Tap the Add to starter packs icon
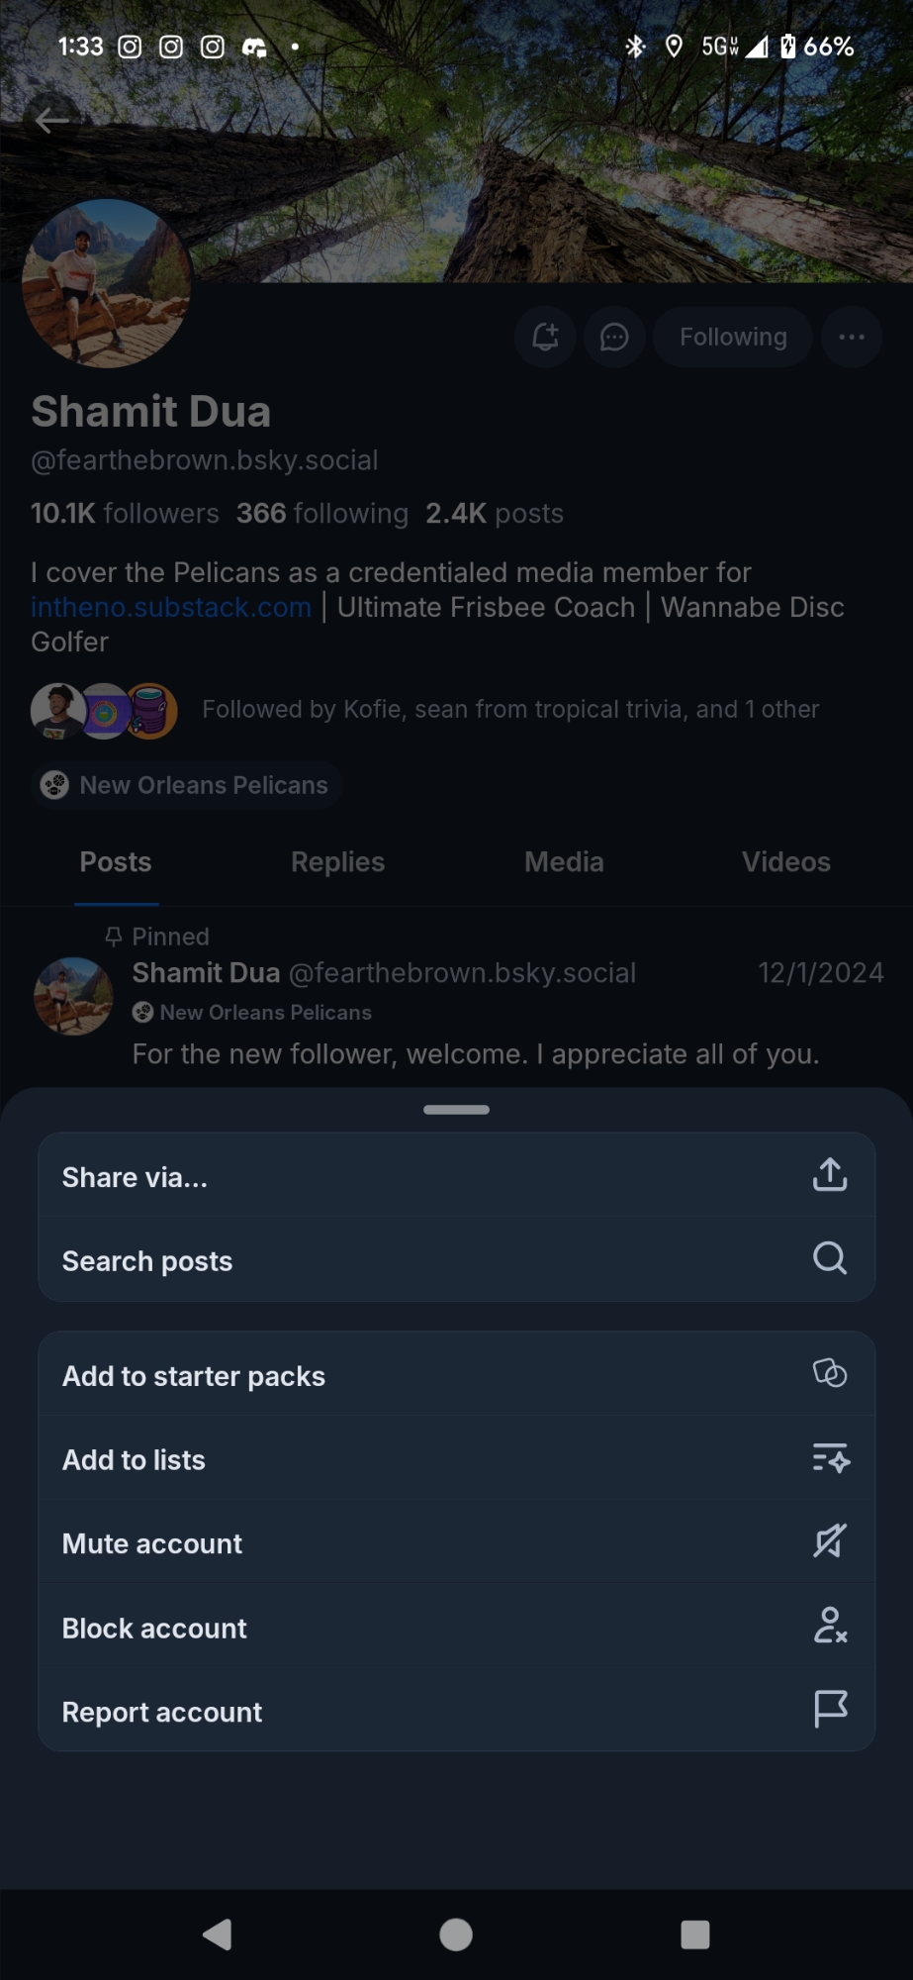 click(829, 1374)
